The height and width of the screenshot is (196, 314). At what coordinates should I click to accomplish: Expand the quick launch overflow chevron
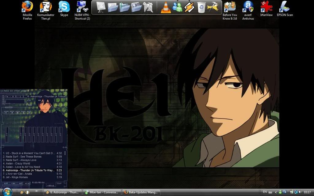[36, 191]
